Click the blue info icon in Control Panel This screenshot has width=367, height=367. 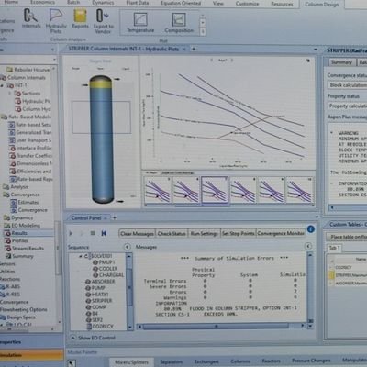coord(311,229)
